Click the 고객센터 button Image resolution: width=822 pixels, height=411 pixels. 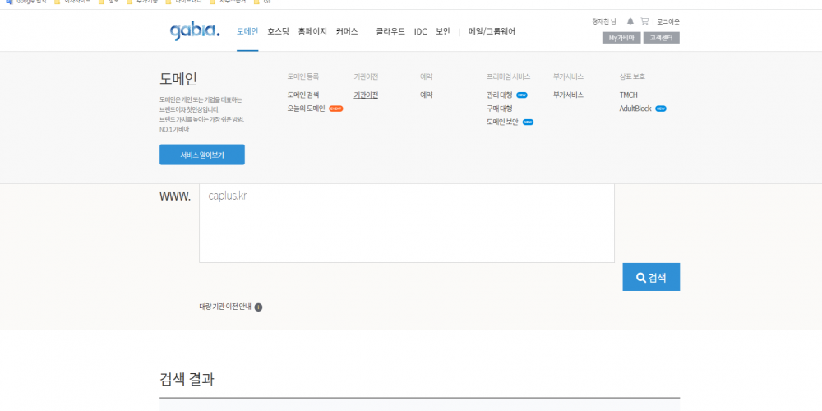click(x=662, y=38)
